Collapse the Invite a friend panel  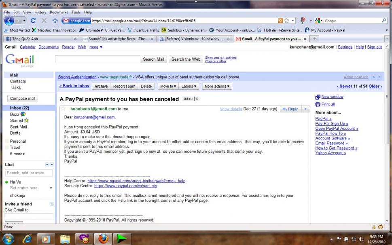[51, 204]
